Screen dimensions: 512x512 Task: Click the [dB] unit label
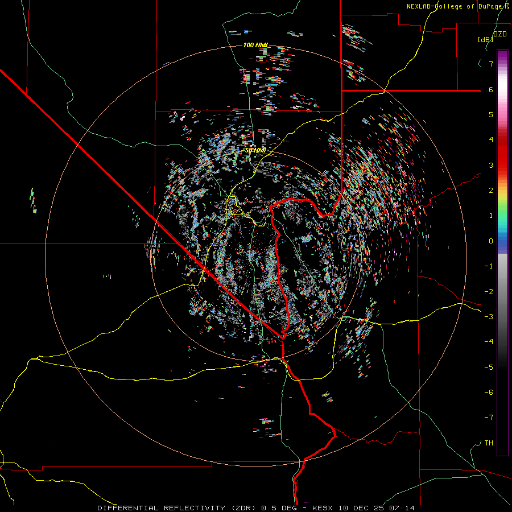486,39
